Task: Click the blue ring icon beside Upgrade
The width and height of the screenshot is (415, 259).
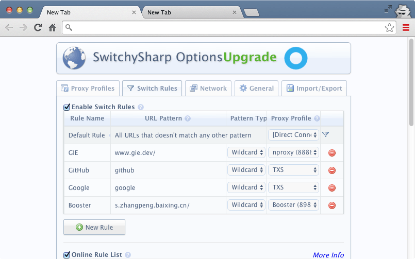Action: pos(295,58)
